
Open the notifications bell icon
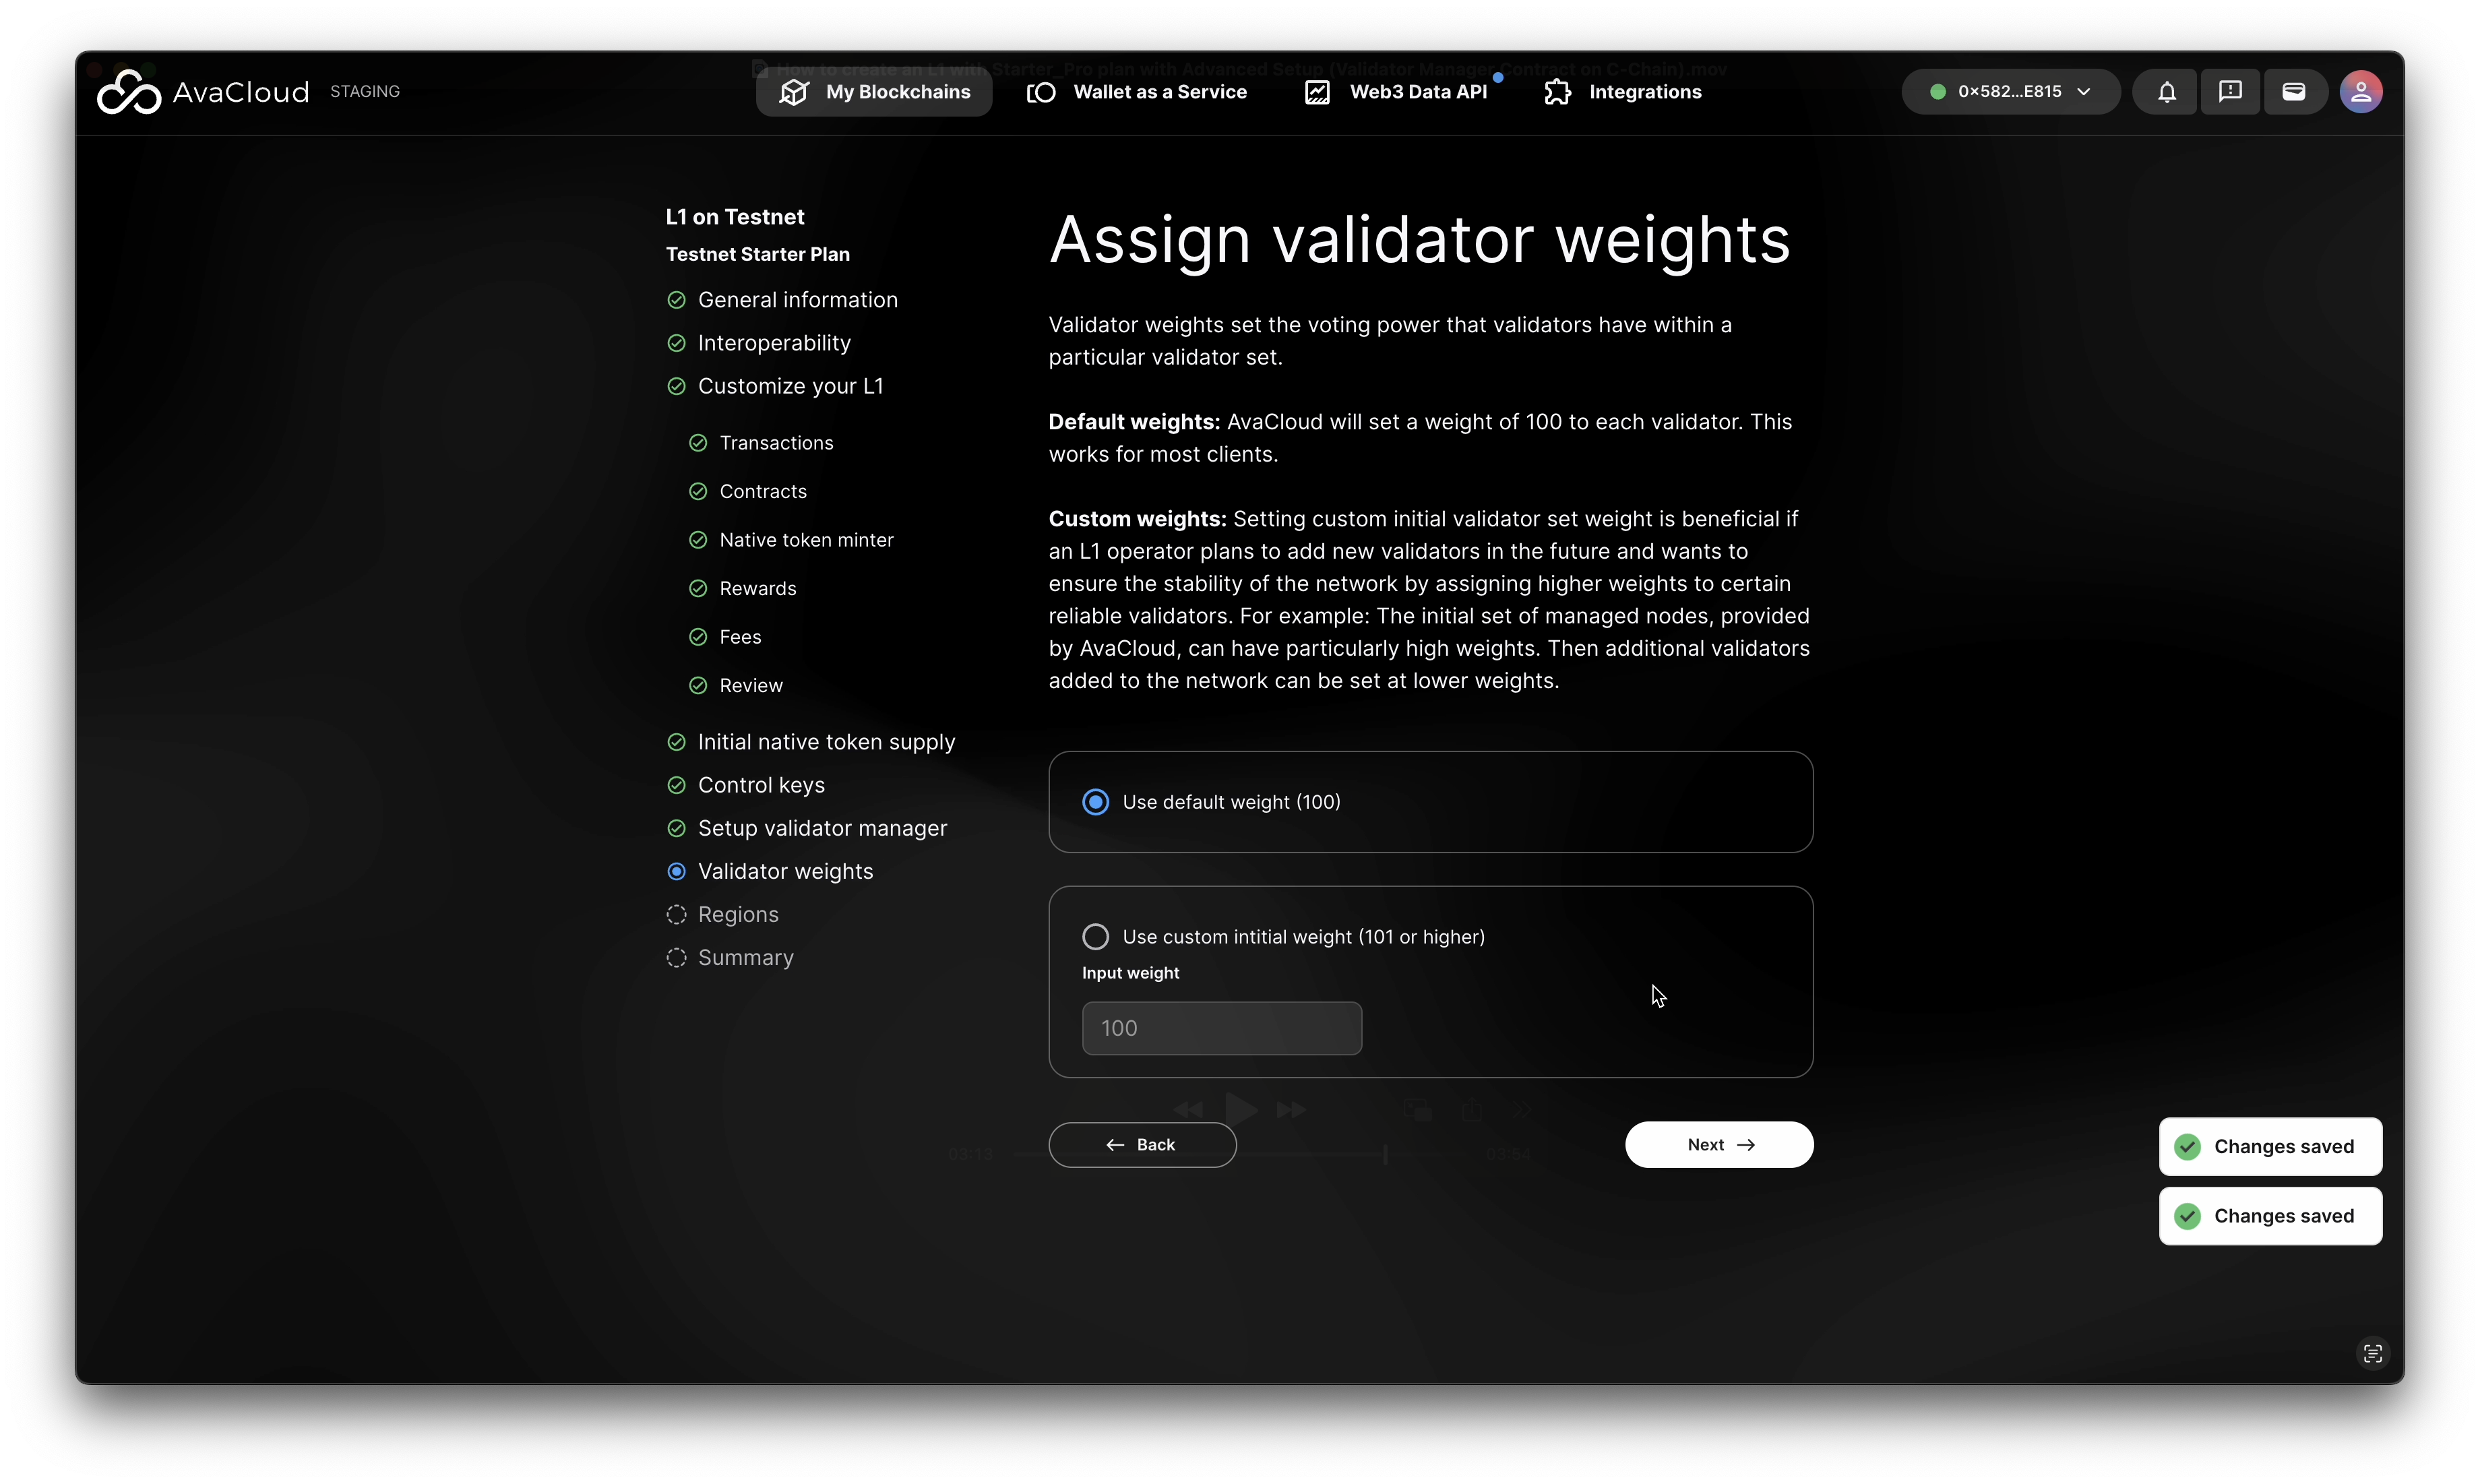(x=2166, y=92)
